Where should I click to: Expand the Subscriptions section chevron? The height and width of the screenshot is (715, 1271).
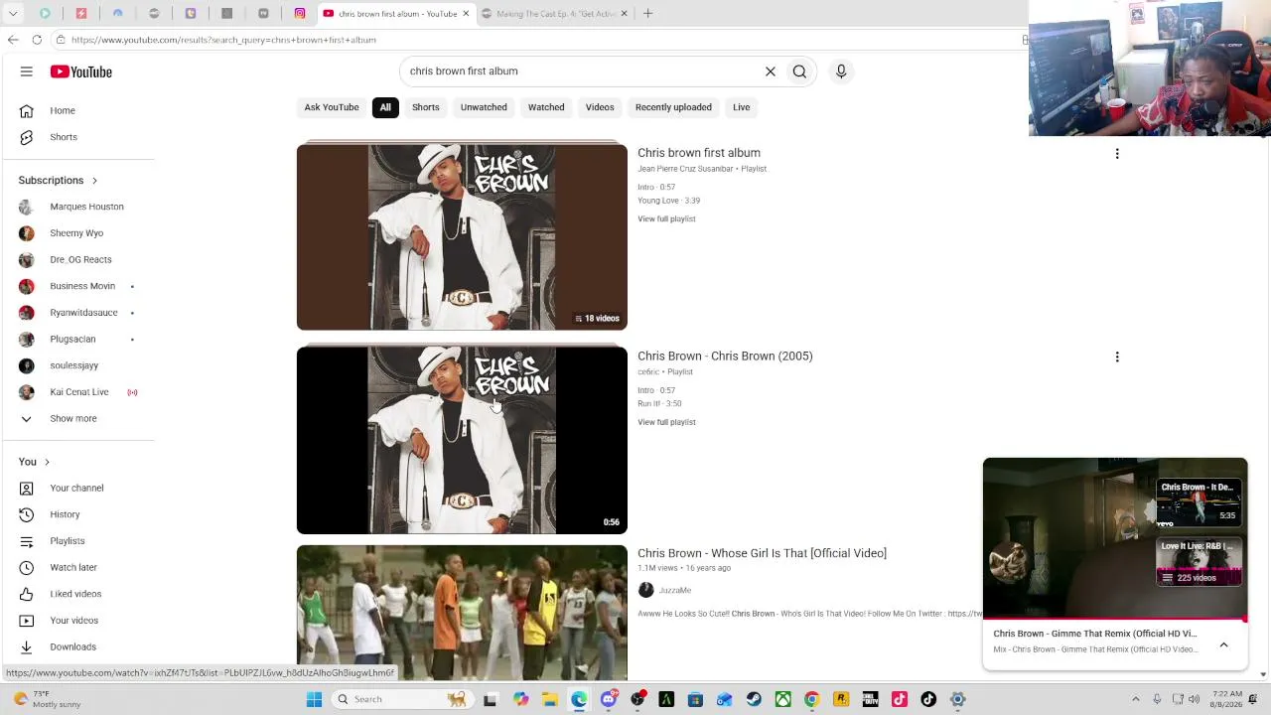click(x=94, y=181)
